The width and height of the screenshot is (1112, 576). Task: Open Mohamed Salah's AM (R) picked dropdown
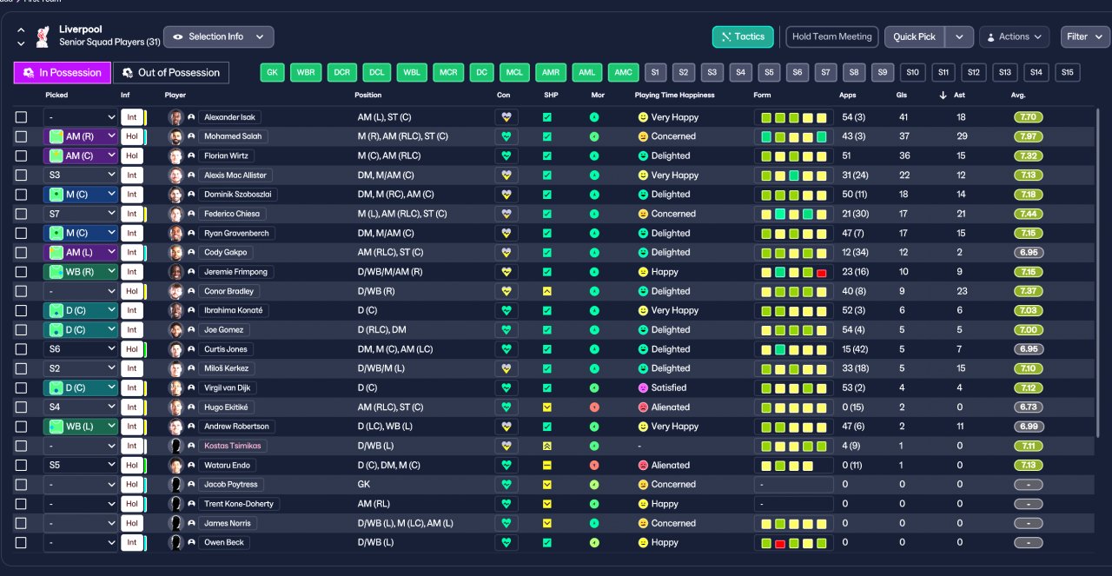tap(80, 136)
